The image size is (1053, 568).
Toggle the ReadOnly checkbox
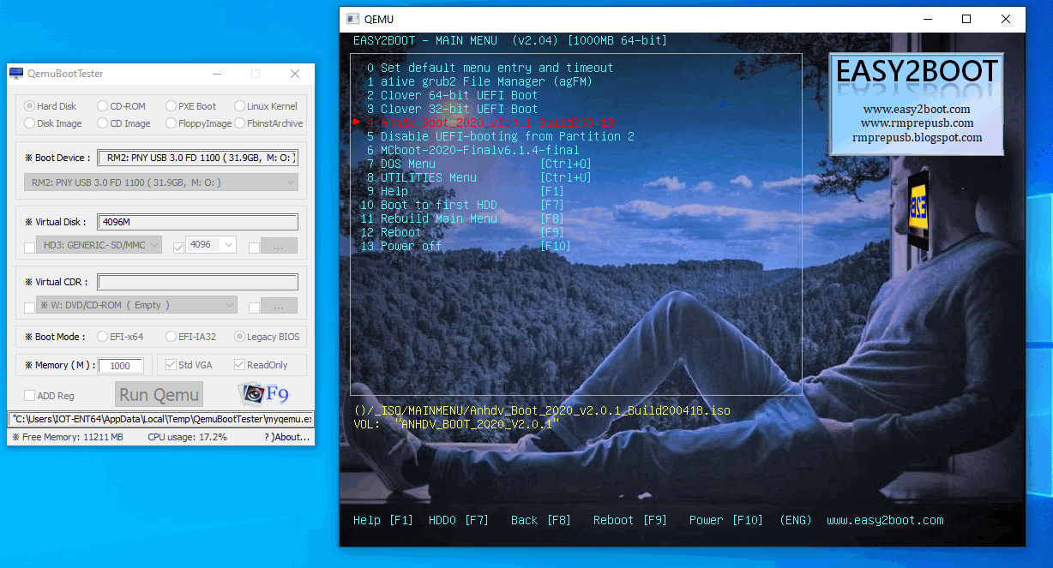239,365
